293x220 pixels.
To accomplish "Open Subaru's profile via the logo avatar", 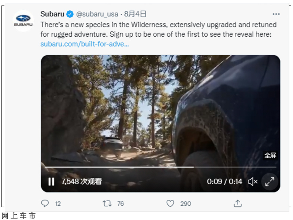I will click(23, 21).
